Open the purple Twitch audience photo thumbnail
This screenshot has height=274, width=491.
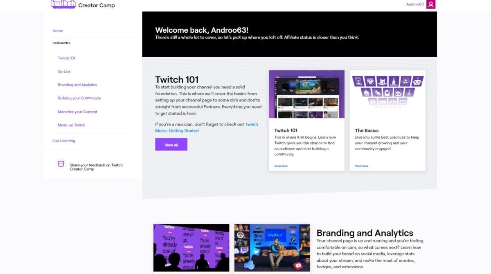[191, 247]
